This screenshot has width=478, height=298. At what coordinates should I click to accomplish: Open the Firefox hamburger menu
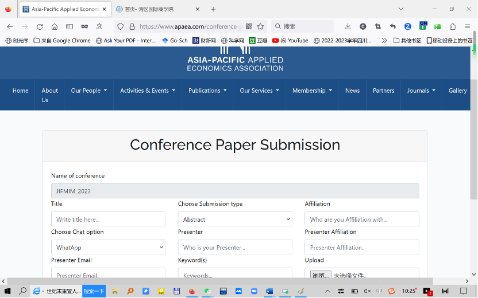(468, 26)
